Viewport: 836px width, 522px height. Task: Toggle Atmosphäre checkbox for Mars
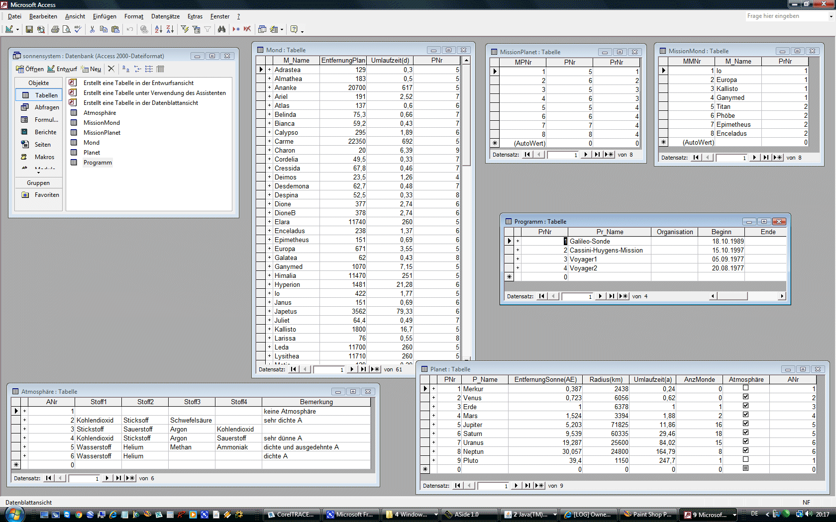point(745,415)
